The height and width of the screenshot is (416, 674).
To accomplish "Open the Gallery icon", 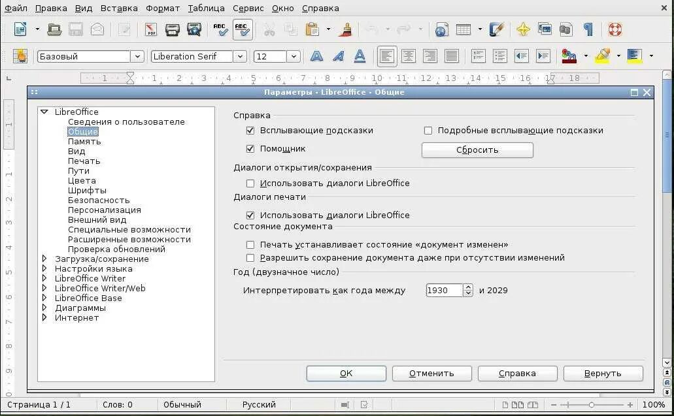I will point(545,29).
